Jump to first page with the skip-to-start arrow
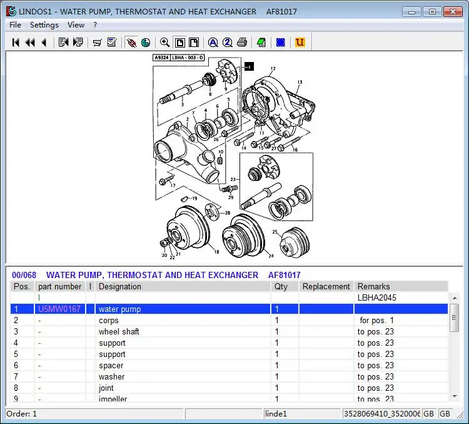 (x=16, y=43)
